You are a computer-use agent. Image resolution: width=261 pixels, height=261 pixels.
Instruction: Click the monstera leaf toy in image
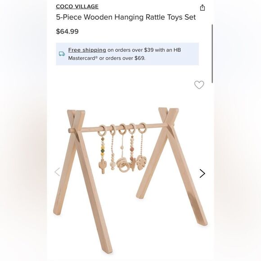point(142,162)
